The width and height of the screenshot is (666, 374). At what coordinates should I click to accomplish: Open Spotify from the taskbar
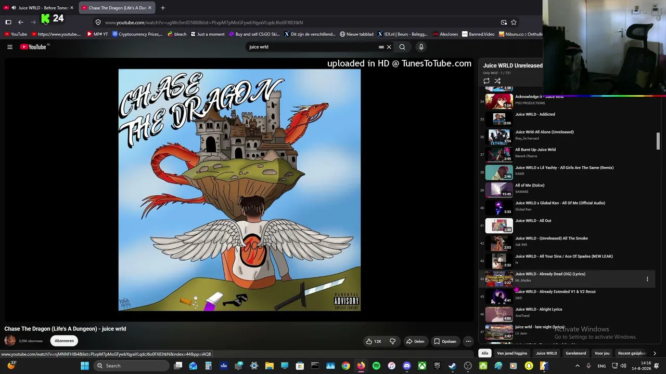coord(376,366)
